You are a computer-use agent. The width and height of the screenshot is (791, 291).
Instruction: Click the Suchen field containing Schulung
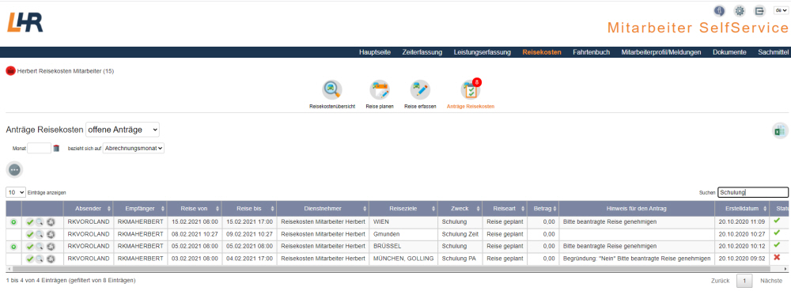coord(753,192)
